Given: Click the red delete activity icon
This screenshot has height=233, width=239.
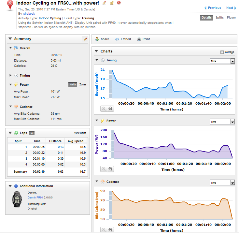Looking at the screenshot, I should [x=119, y=3].
